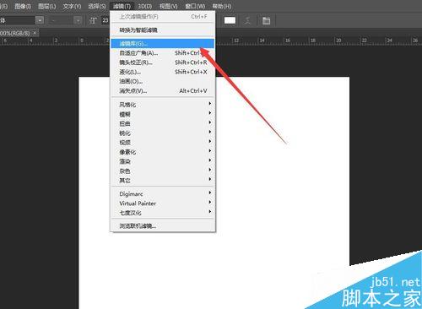
Task: Choose 自适应广角(A)... filter
Action: (x=163, y=53)
